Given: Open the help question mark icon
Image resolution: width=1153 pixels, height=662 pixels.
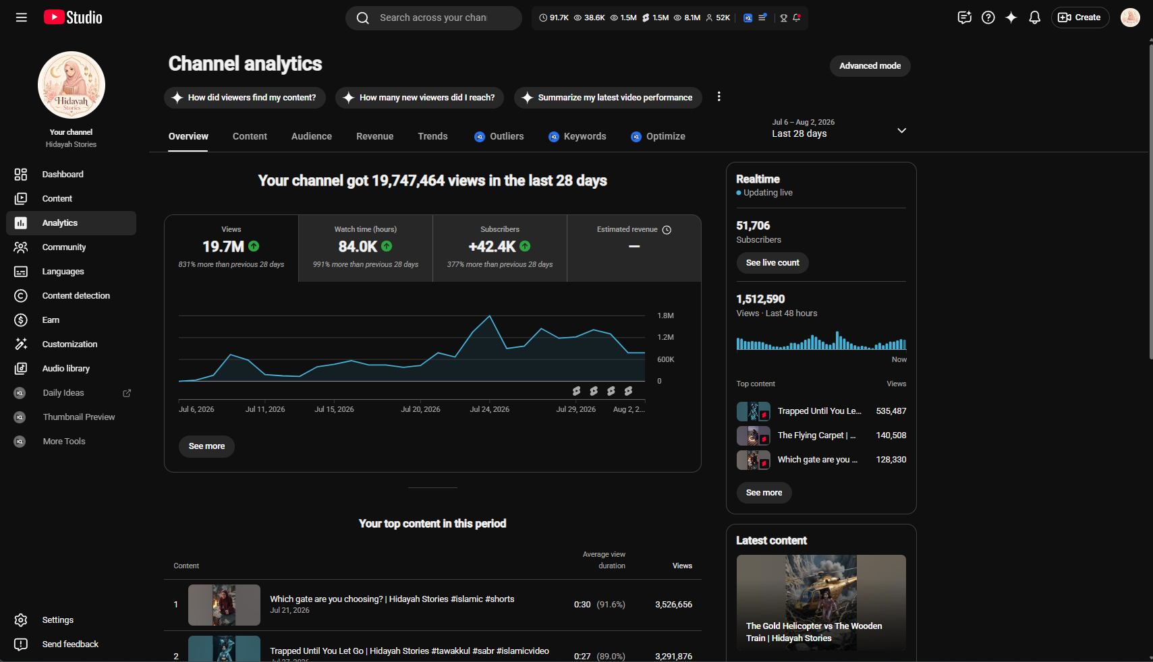Looking at the screenshot, I should pos(988,18).
